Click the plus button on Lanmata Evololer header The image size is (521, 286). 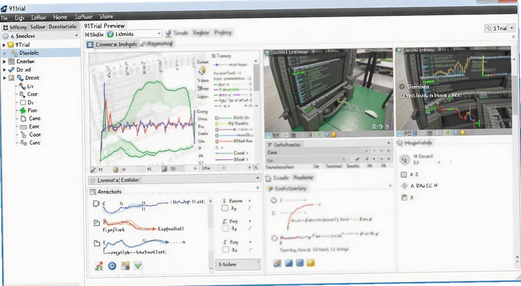pyautogui.click(x=257, y=178)
